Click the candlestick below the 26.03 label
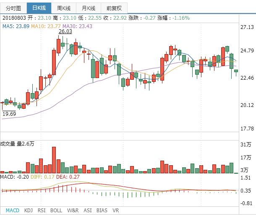 [58, 46]
